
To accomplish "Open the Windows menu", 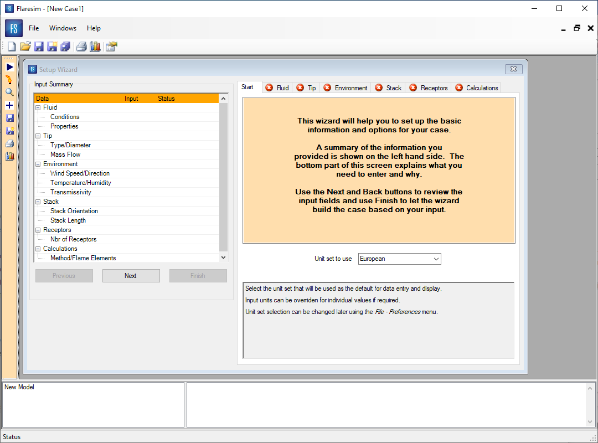I will point(63,28).
